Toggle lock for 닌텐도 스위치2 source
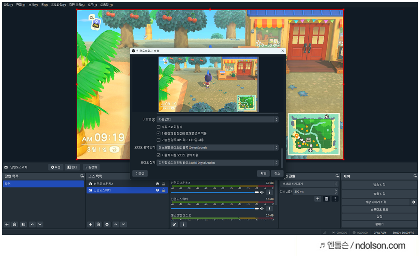 (163, 183)
